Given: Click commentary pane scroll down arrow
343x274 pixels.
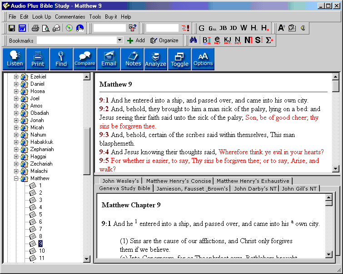Looking at the screenshot, I should 328,254.
